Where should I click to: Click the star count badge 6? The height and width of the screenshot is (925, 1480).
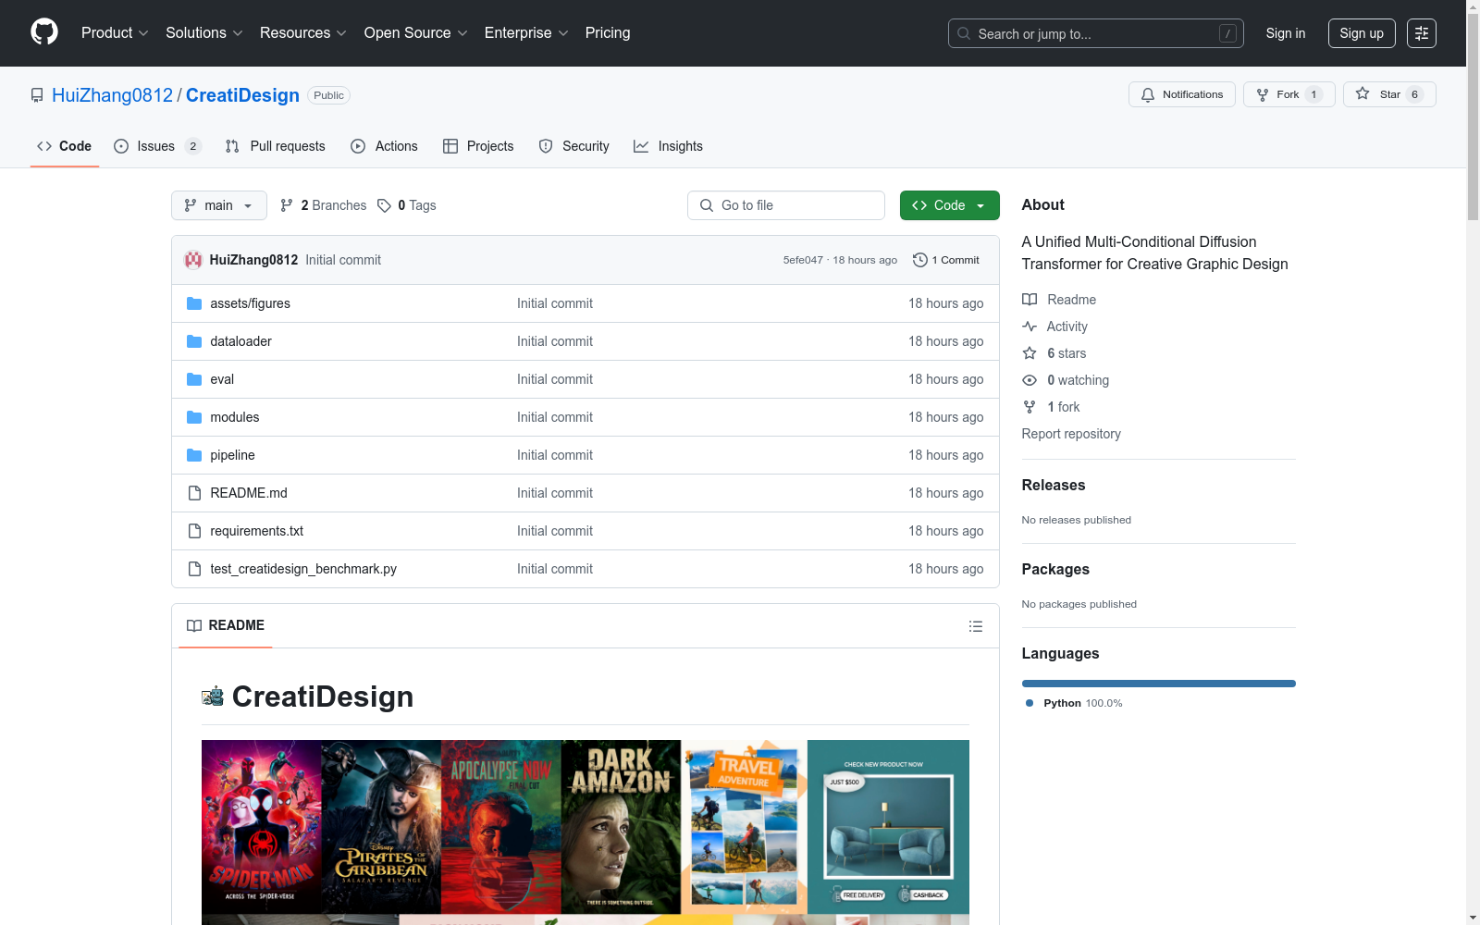pyautogui.click(x=1414, y=94)
